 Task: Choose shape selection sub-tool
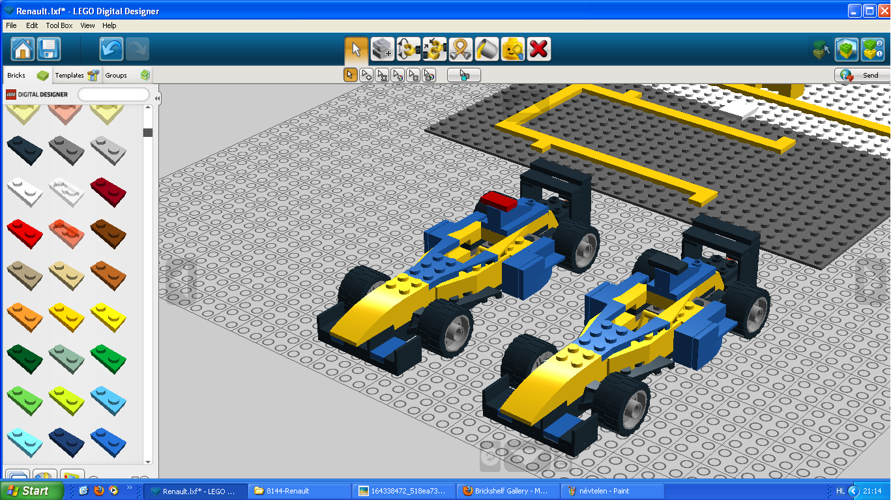[x=413, y=75]
